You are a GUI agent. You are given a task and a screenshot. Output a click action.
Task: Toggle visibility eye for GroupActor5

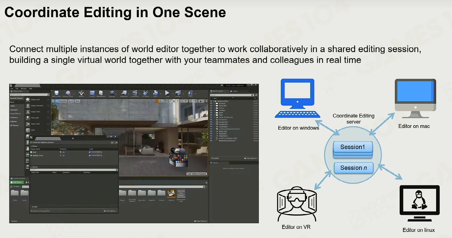pyautogui.click(x=211, y=122)
